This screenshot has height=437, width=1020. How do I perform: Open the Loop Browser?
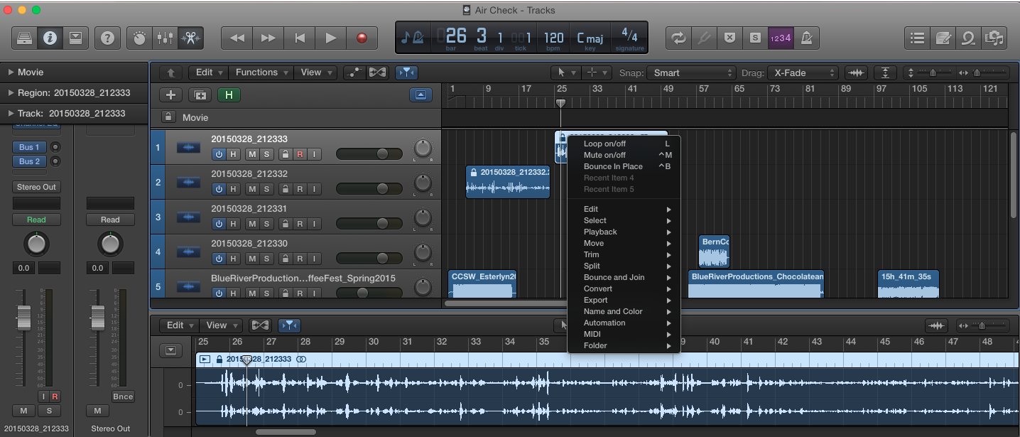point(969,38)
